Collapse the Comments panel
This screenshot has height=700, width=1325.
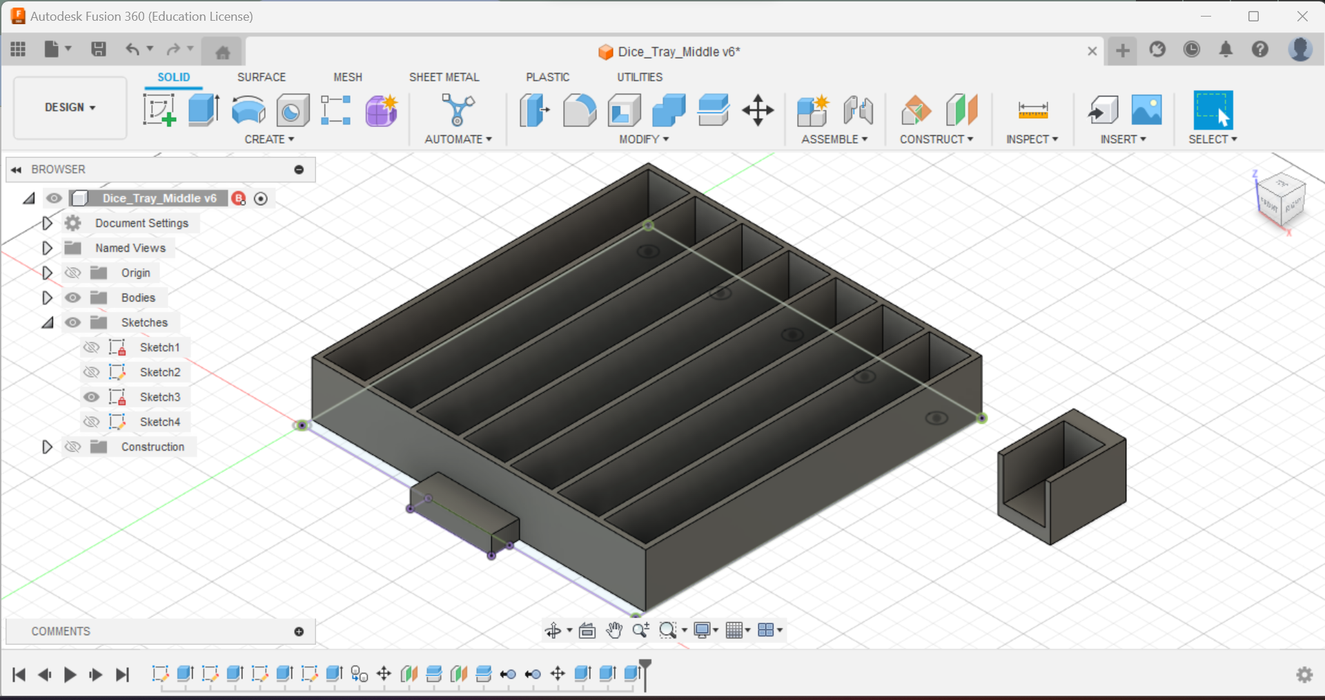(298, 631)
